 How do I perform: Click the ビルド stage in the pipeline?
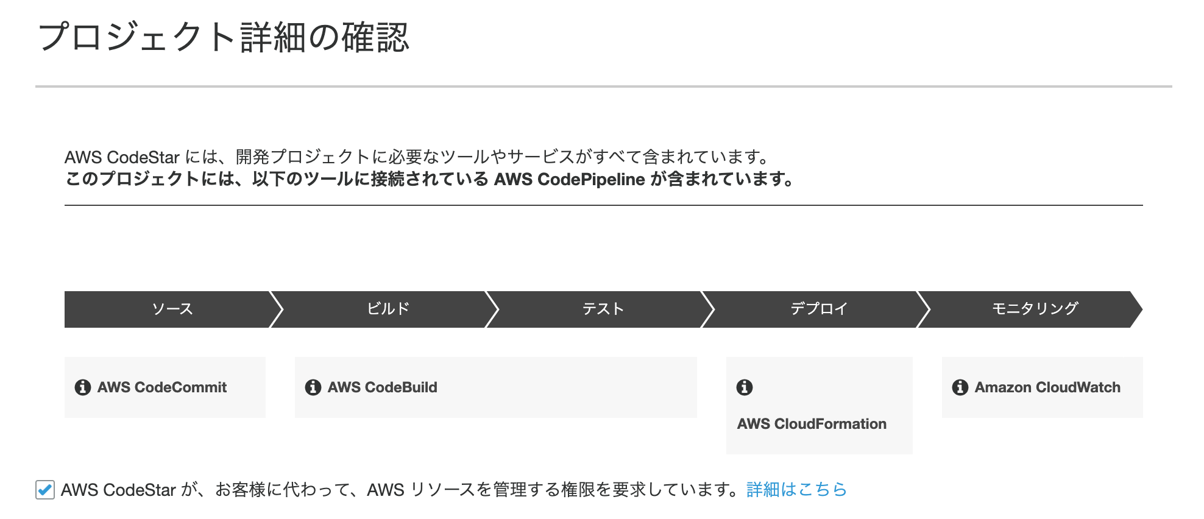[x=388, y=309]
